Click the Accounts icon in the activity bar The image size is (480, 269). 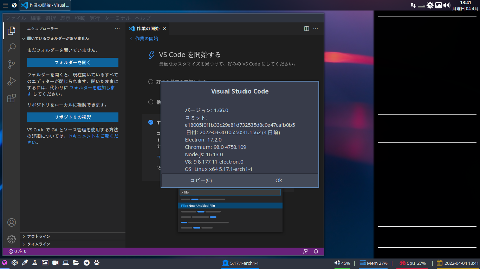coord(12,222)
